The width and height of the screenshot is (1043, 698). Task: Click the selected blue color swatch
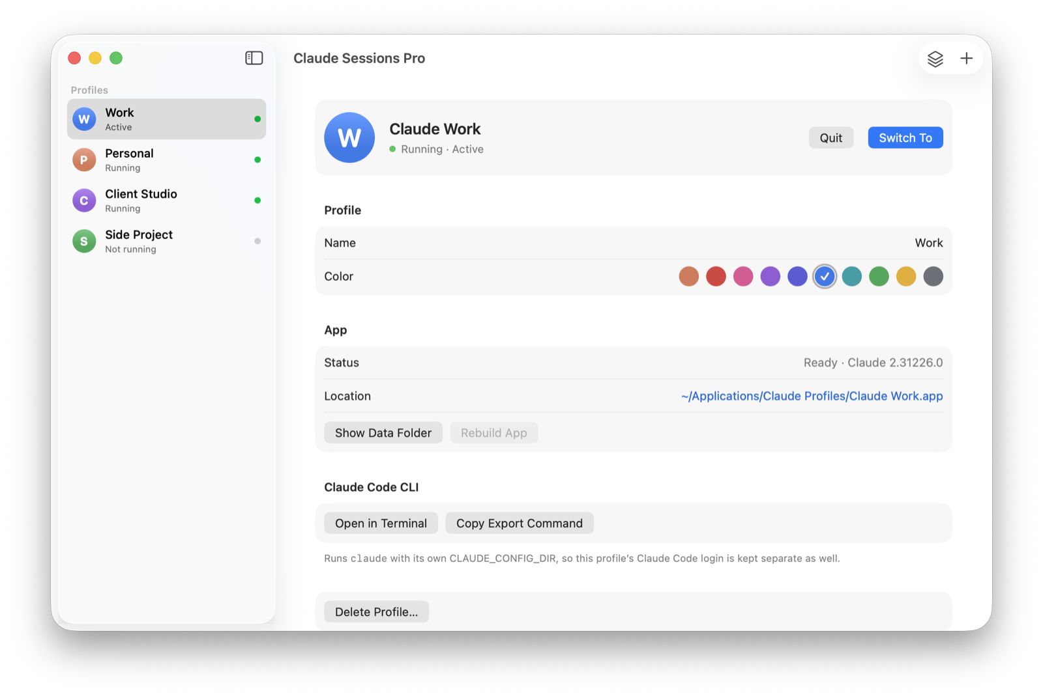pyautogui.click(x=825, y=276)
